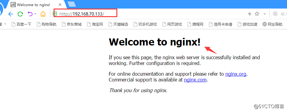Viewport: 287px width, 112px height.
Task: Open the 天猫精选 bookmark
Action: [x=118, y=24]
